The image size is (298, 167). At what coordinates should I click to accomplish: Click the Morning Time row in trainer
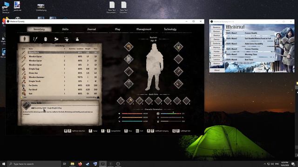250,54
